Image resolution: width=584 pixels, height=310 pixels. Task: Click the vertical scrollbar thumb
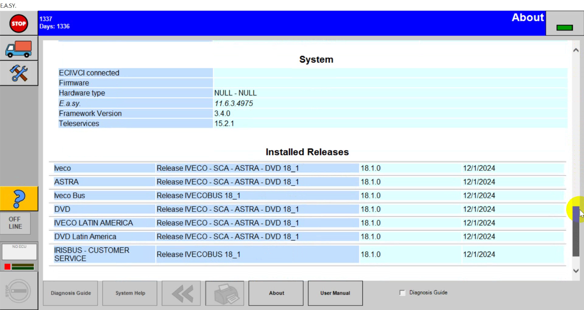click(x=576, y=231)
